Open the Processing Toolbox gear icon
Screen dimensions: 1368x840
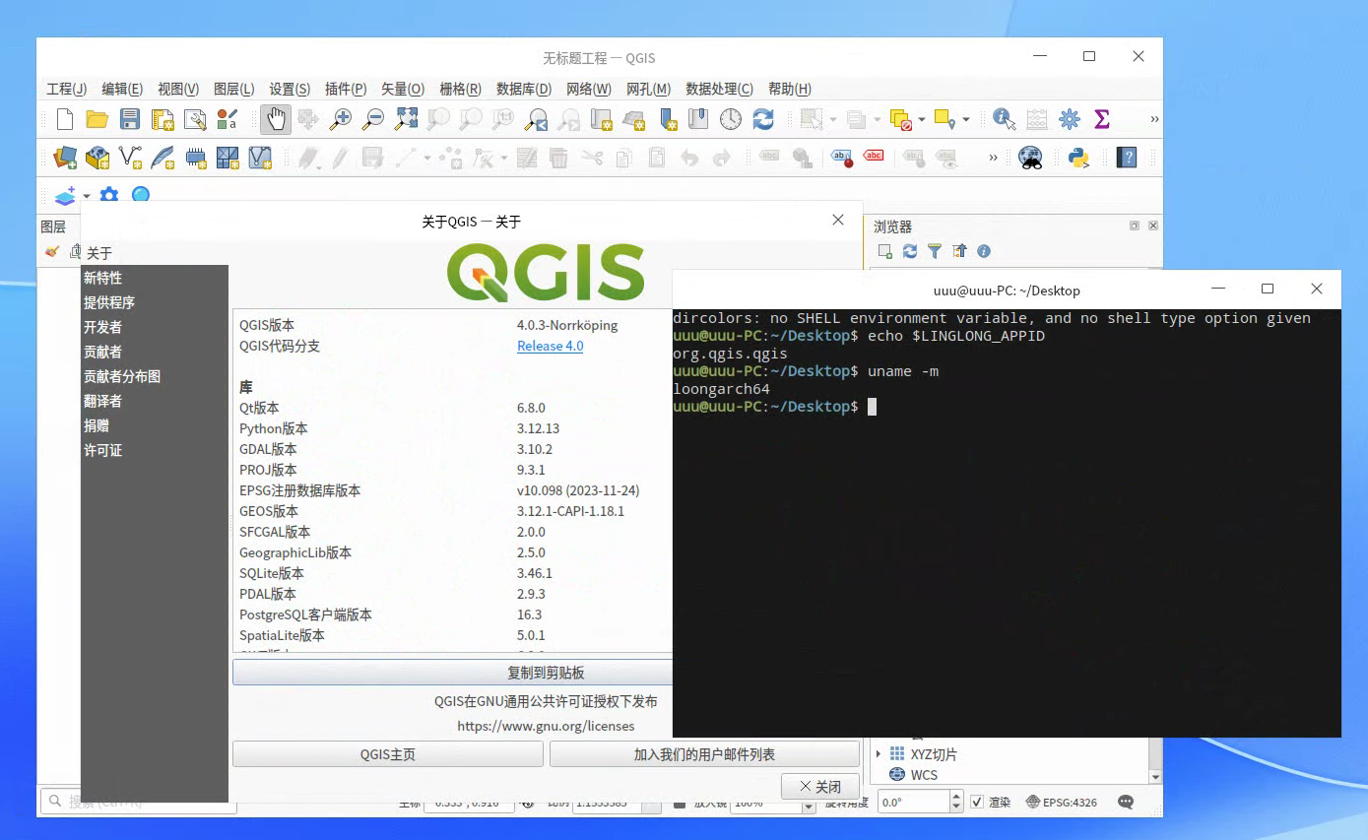pos(1070,119)
